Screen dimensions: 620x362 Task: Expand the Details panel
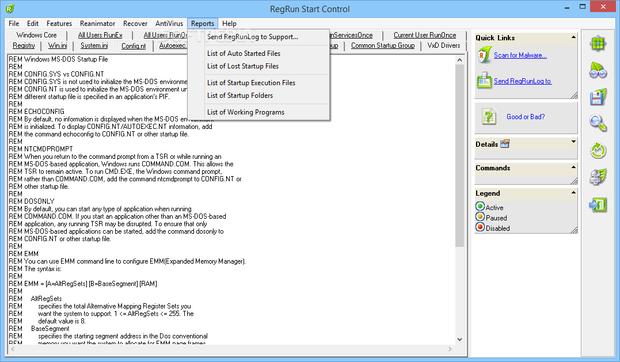[573, 142]
